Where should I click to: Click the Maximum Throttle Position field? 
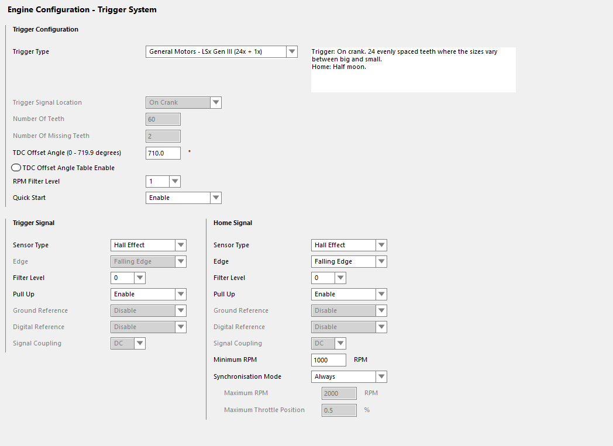point(339,410)
